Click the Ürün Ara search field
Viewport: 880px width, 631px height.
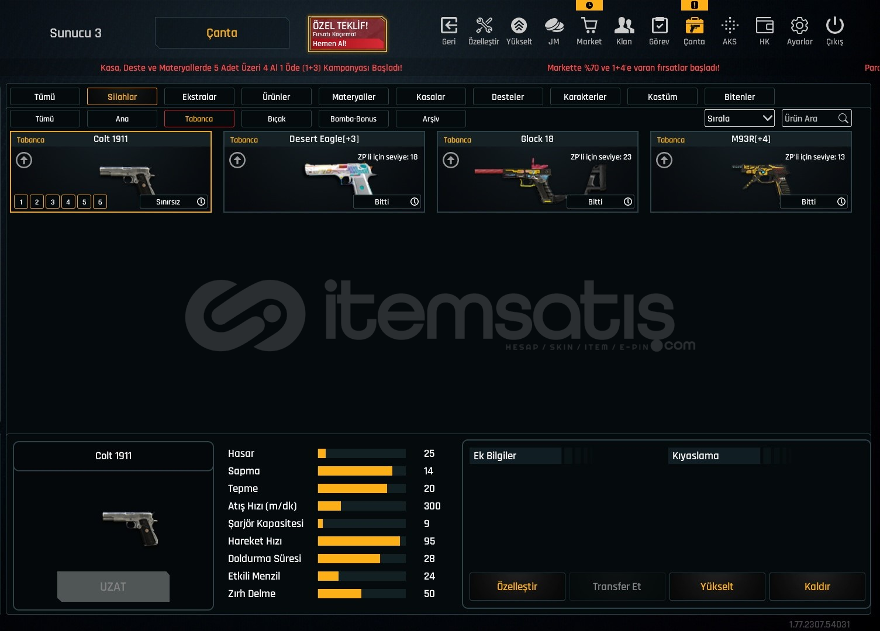tap(817, 118)
